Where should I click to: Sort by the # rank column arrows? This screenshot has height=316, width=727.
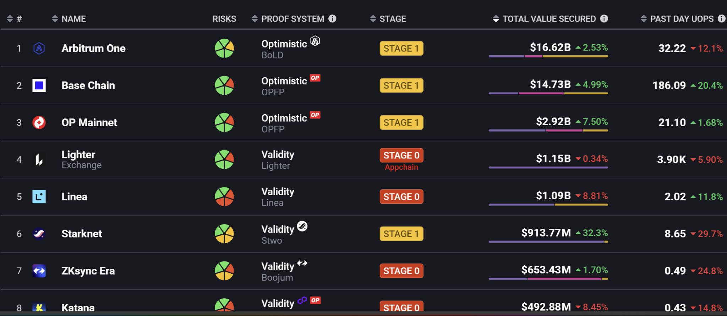[10, 18]
